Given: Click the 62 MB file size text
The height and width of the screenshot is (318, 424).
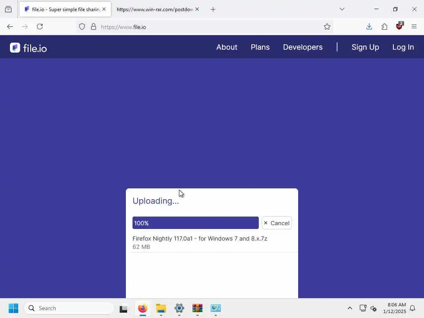Looking at the screenshot, I should pos(141,247).
